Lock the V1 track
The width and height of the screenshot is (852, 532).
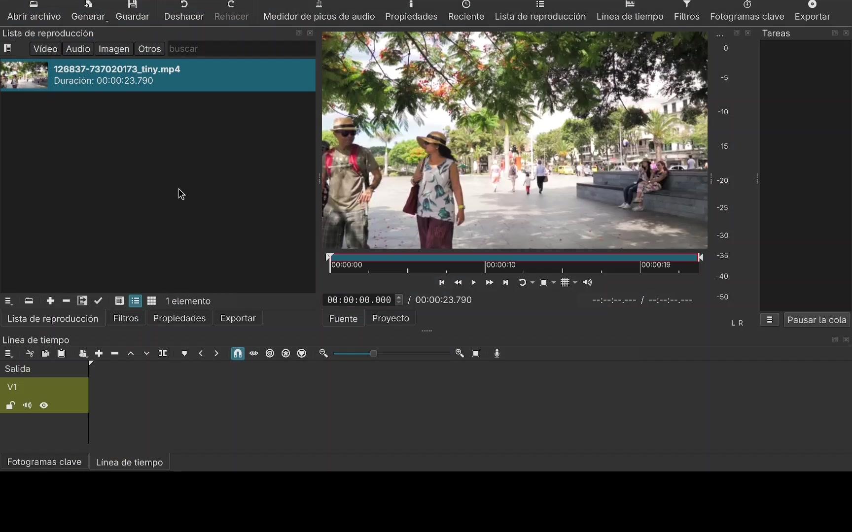coord(10,405)
